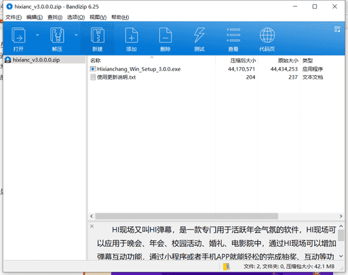Click the Extract (解压) toolbar icon
The width and height of the screenshot is (348, 275).
coord(57,35)
